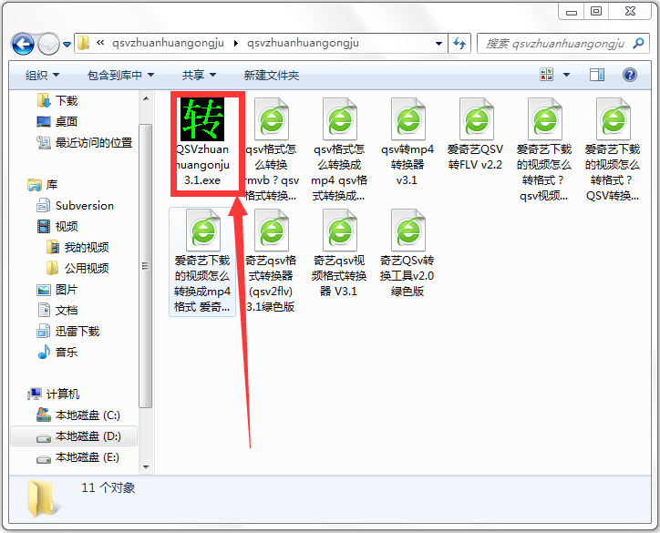This screenshot has height=533, width=660.
Task: Click 新建文件夹 button
Action: pos(272,76)
